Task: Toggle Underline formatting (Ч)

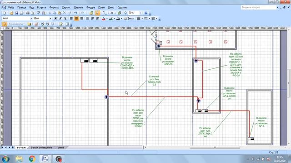Action: coord(65,18)
